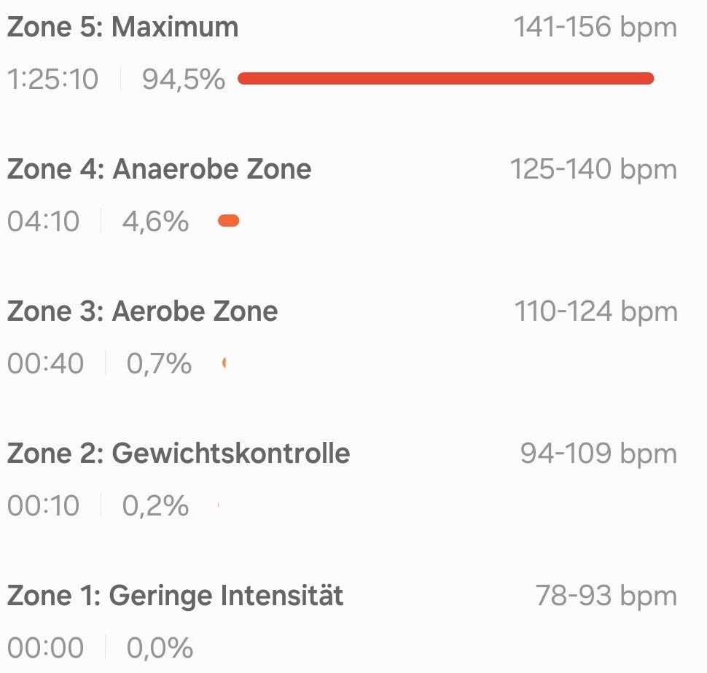Select the Zone 3: Aerobe Zone heading
Viewport: 707px width, 673px height.
(x=142, y=311)
